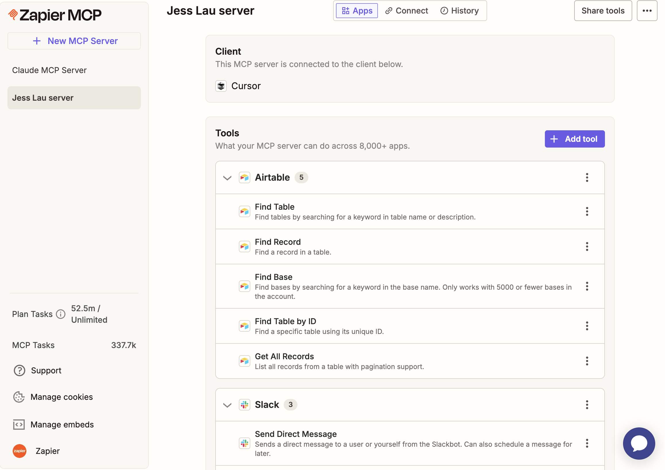Select Jess Lau server in sidebar
Image resolution: width=665 pixels, height=470 pixels.
pos(74,98)
